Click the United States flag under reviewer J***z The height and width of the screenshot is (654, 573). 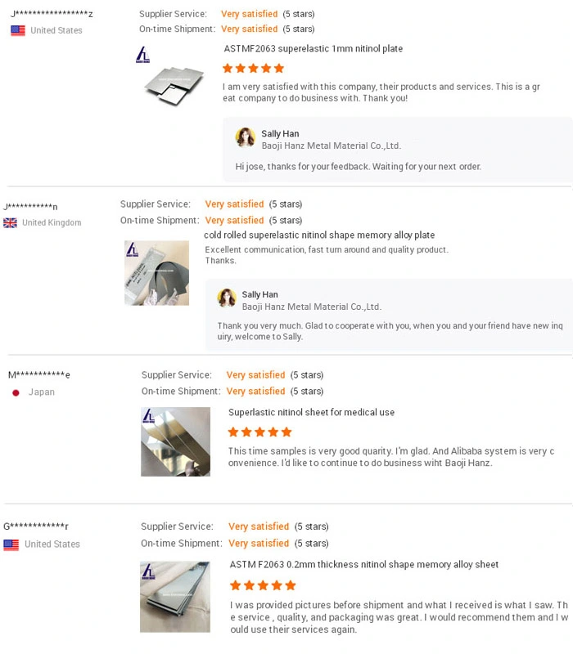[17, 30]
